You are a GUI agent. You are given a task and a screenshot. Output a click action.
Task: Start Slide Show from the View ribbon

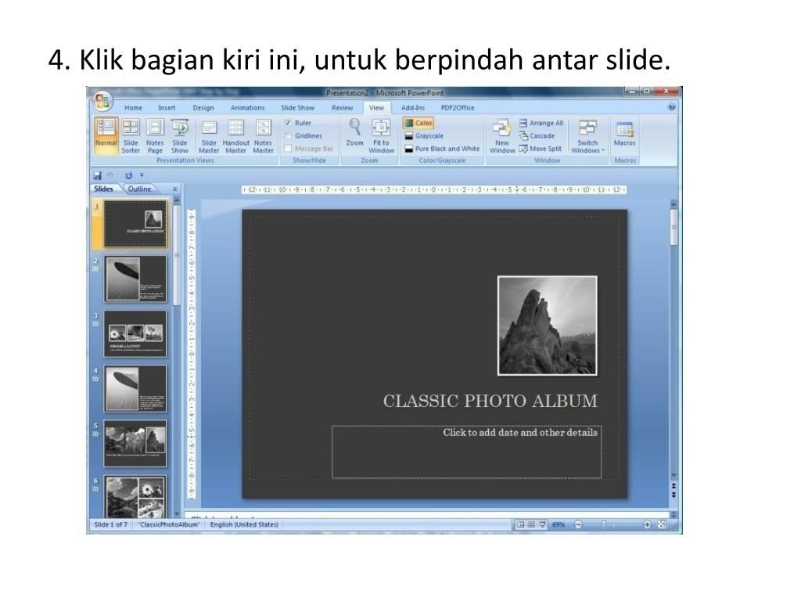(x=179, y=136)
